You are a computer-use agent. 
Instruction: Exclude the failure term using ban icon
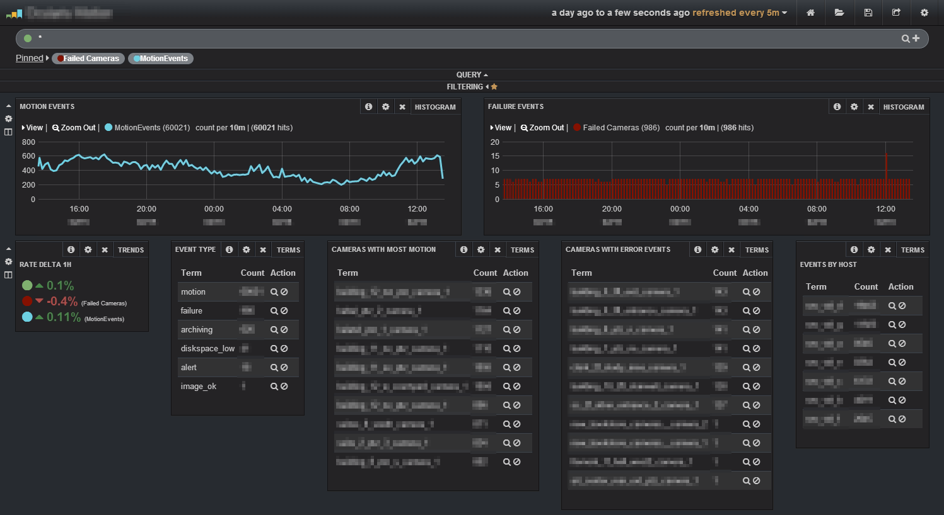tap(284, 311)
